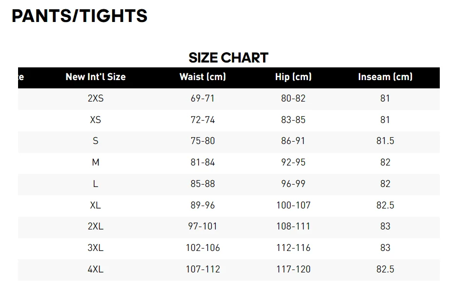Select the Hip (cm) column header
This screenshot has height=291, width=451.
click(293, 77)
